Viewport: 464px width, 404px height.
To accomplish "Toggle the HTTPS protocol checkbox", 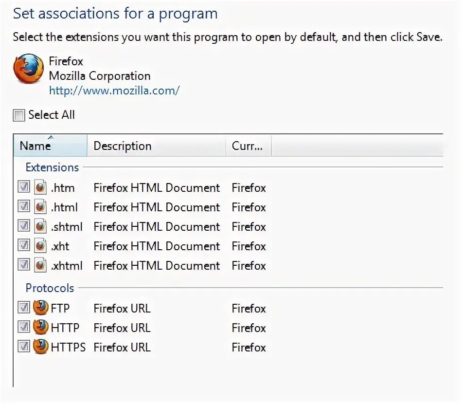I will (x=24, y=346).
